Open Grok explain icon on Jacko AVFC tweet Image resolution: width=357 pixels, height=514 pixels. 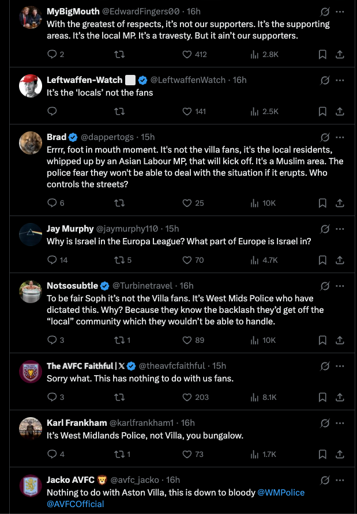(x=325, y=481)
